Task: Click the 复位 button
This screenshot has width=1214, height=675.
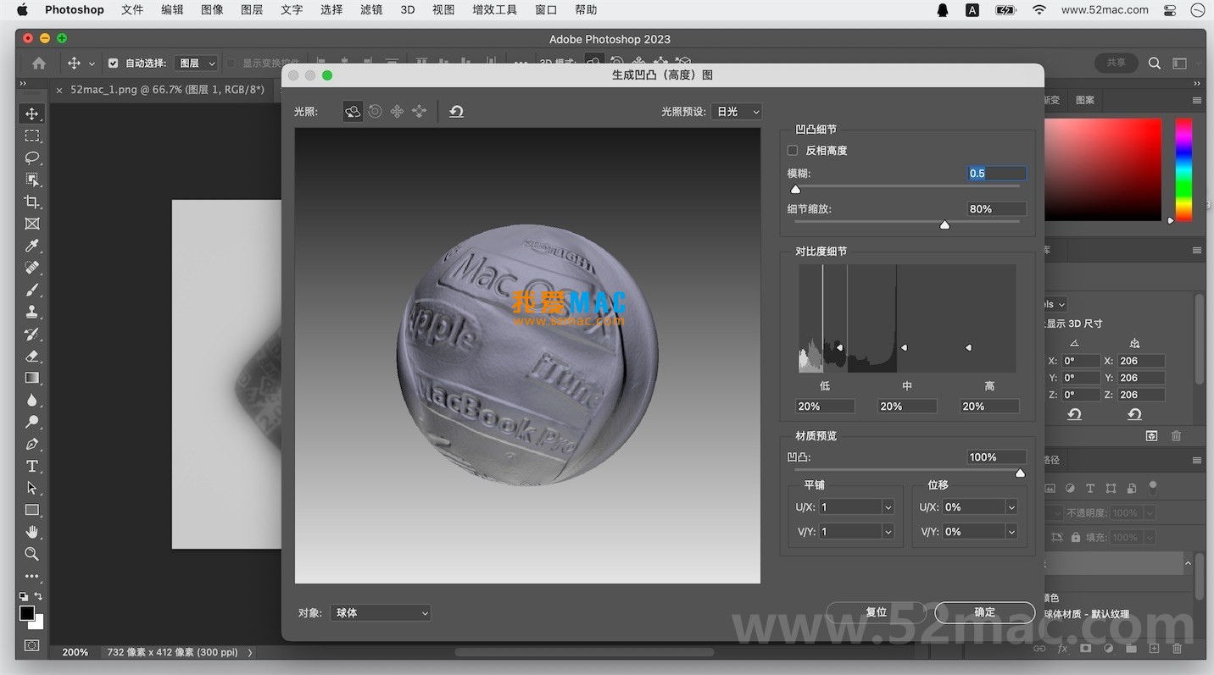Action: tap(877, 612)
